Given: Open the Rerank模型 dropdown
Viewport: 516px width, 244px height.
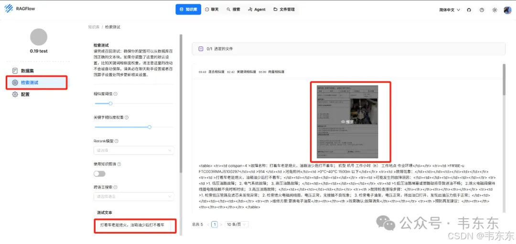Looking at the screenshot, I should tap(134, 151).
